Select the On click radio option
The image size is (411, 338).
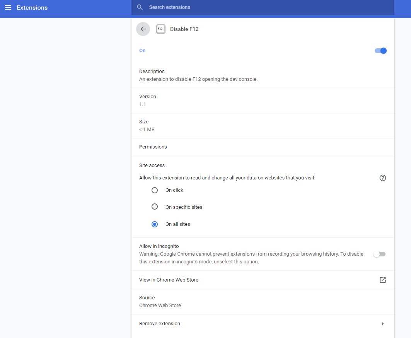(155, 190)
